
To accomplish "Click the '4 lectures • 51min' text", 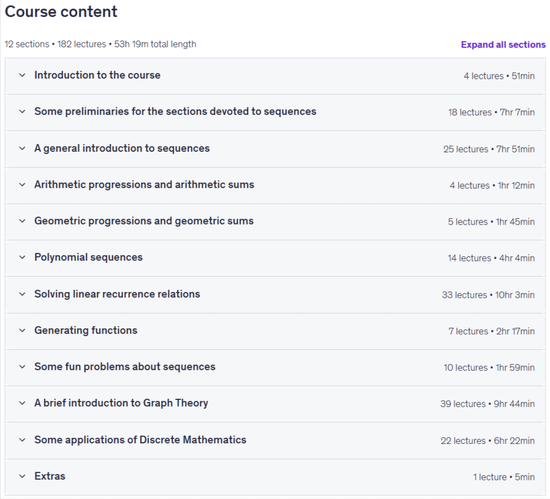I will pyautogui.click(x=499, y=76).
